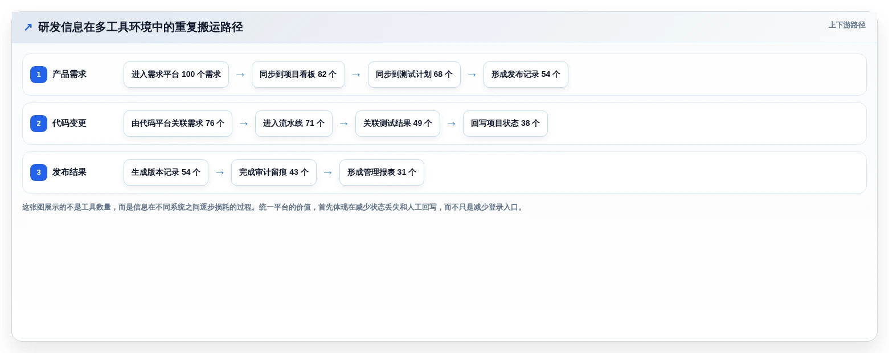Select the number 3 badge for 发布结果
The width and height of the screenshot is (889, 353).
pos(39,173)
